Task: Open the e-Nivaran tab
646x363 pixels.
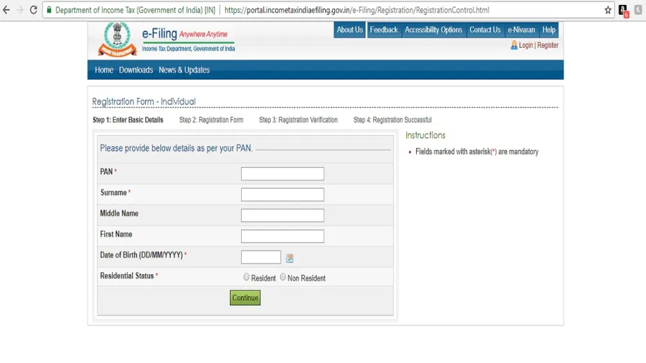Action: pyautogui.click(x=521, y=30)
